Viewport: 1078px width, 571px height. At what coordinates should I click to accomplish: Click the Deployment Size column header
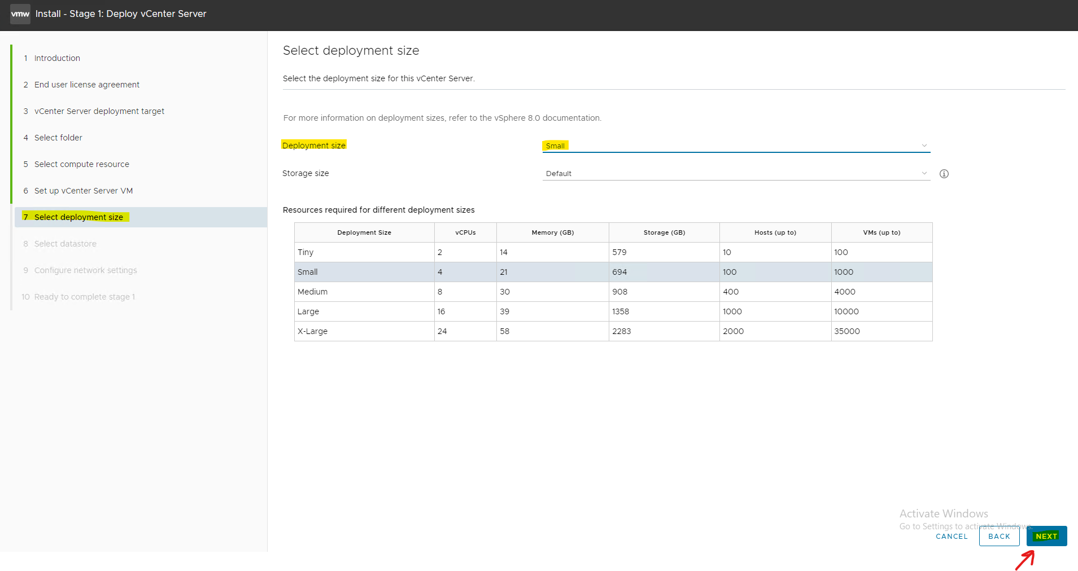tap(364, 232)
